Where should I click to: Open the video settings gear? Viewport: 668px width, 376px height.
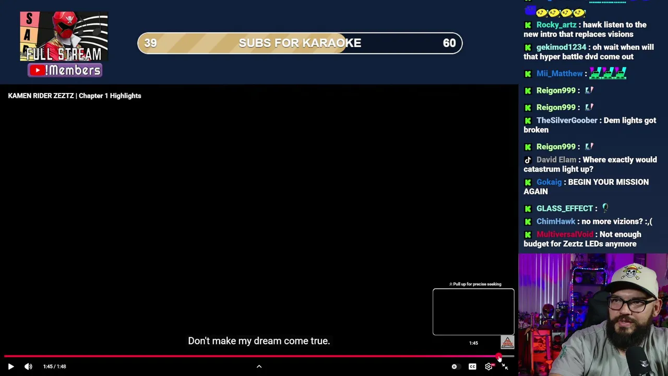click(x=489, y=367)
